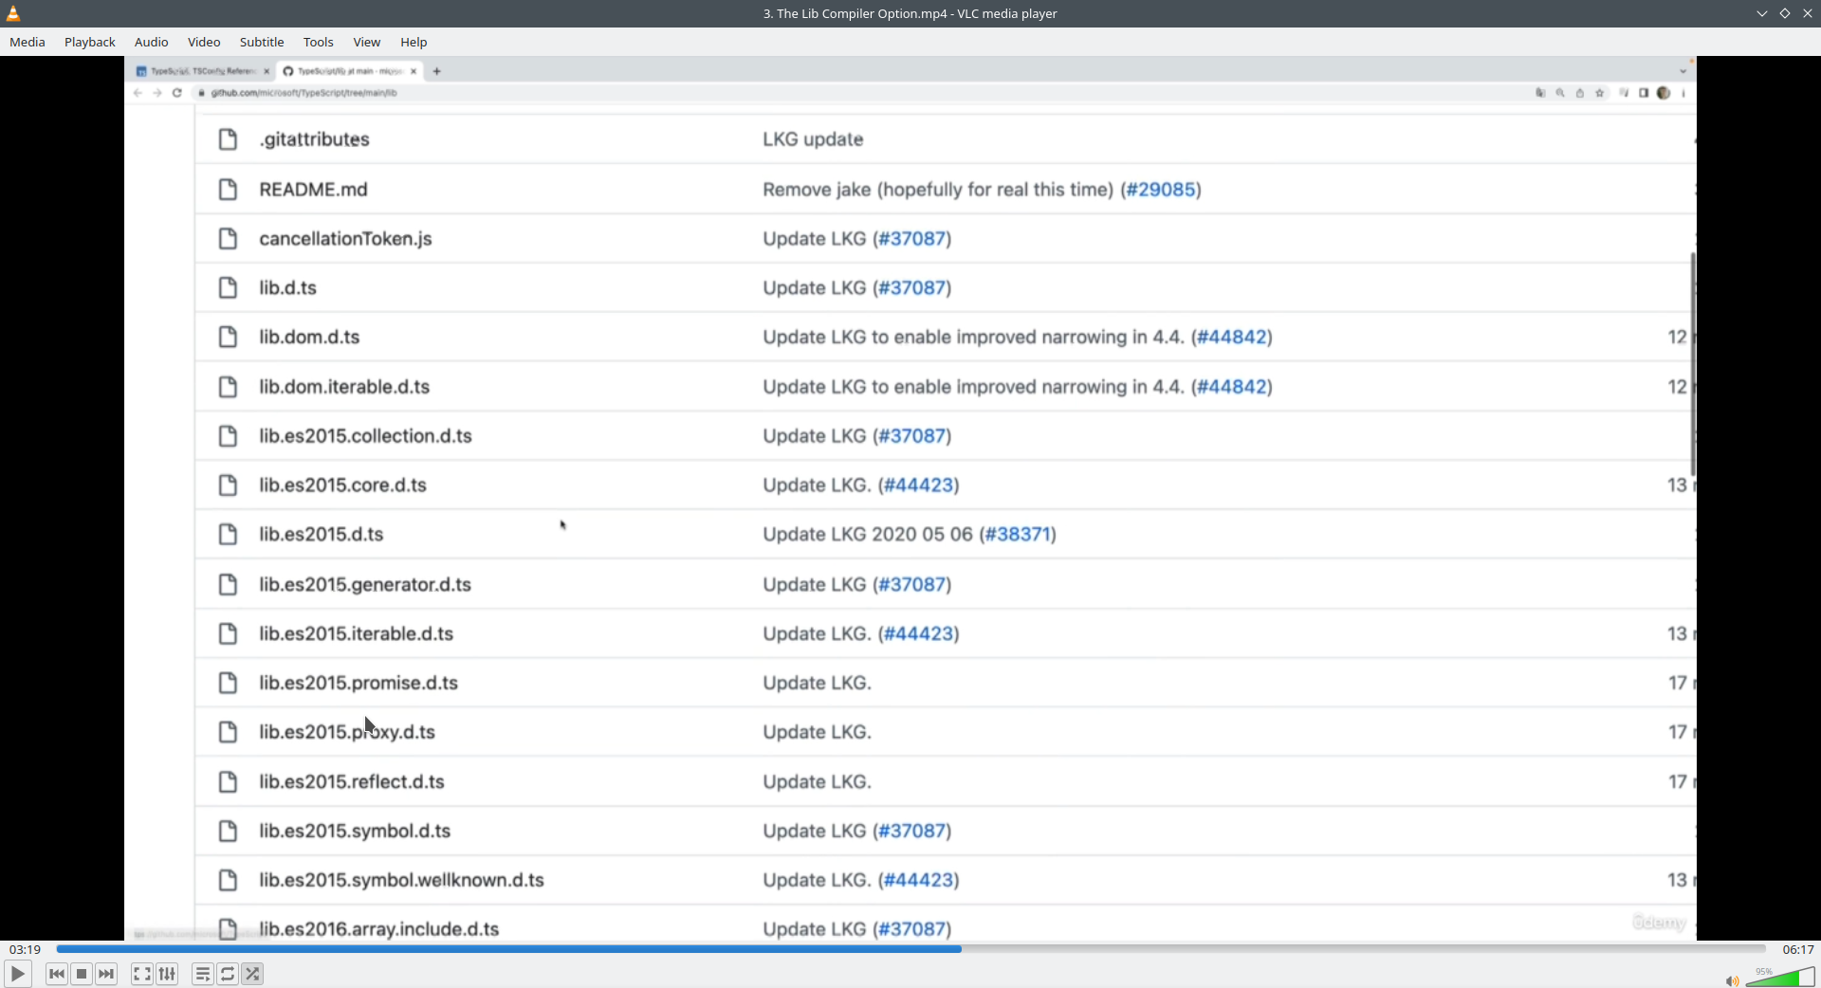Open #37087 link in cancellationToken.js row
1821x988 pixels.
(912, 239)
